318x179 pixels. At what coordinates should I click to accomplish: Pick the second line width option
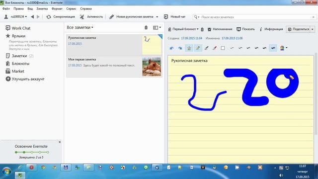(240, 48)
